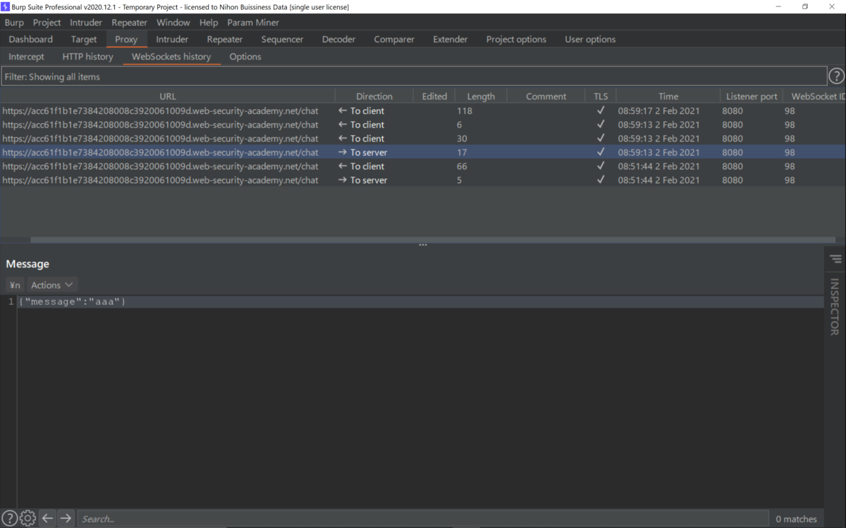Sort by the Edited column header
The image size is (846, 528).
tap(434, 96)
